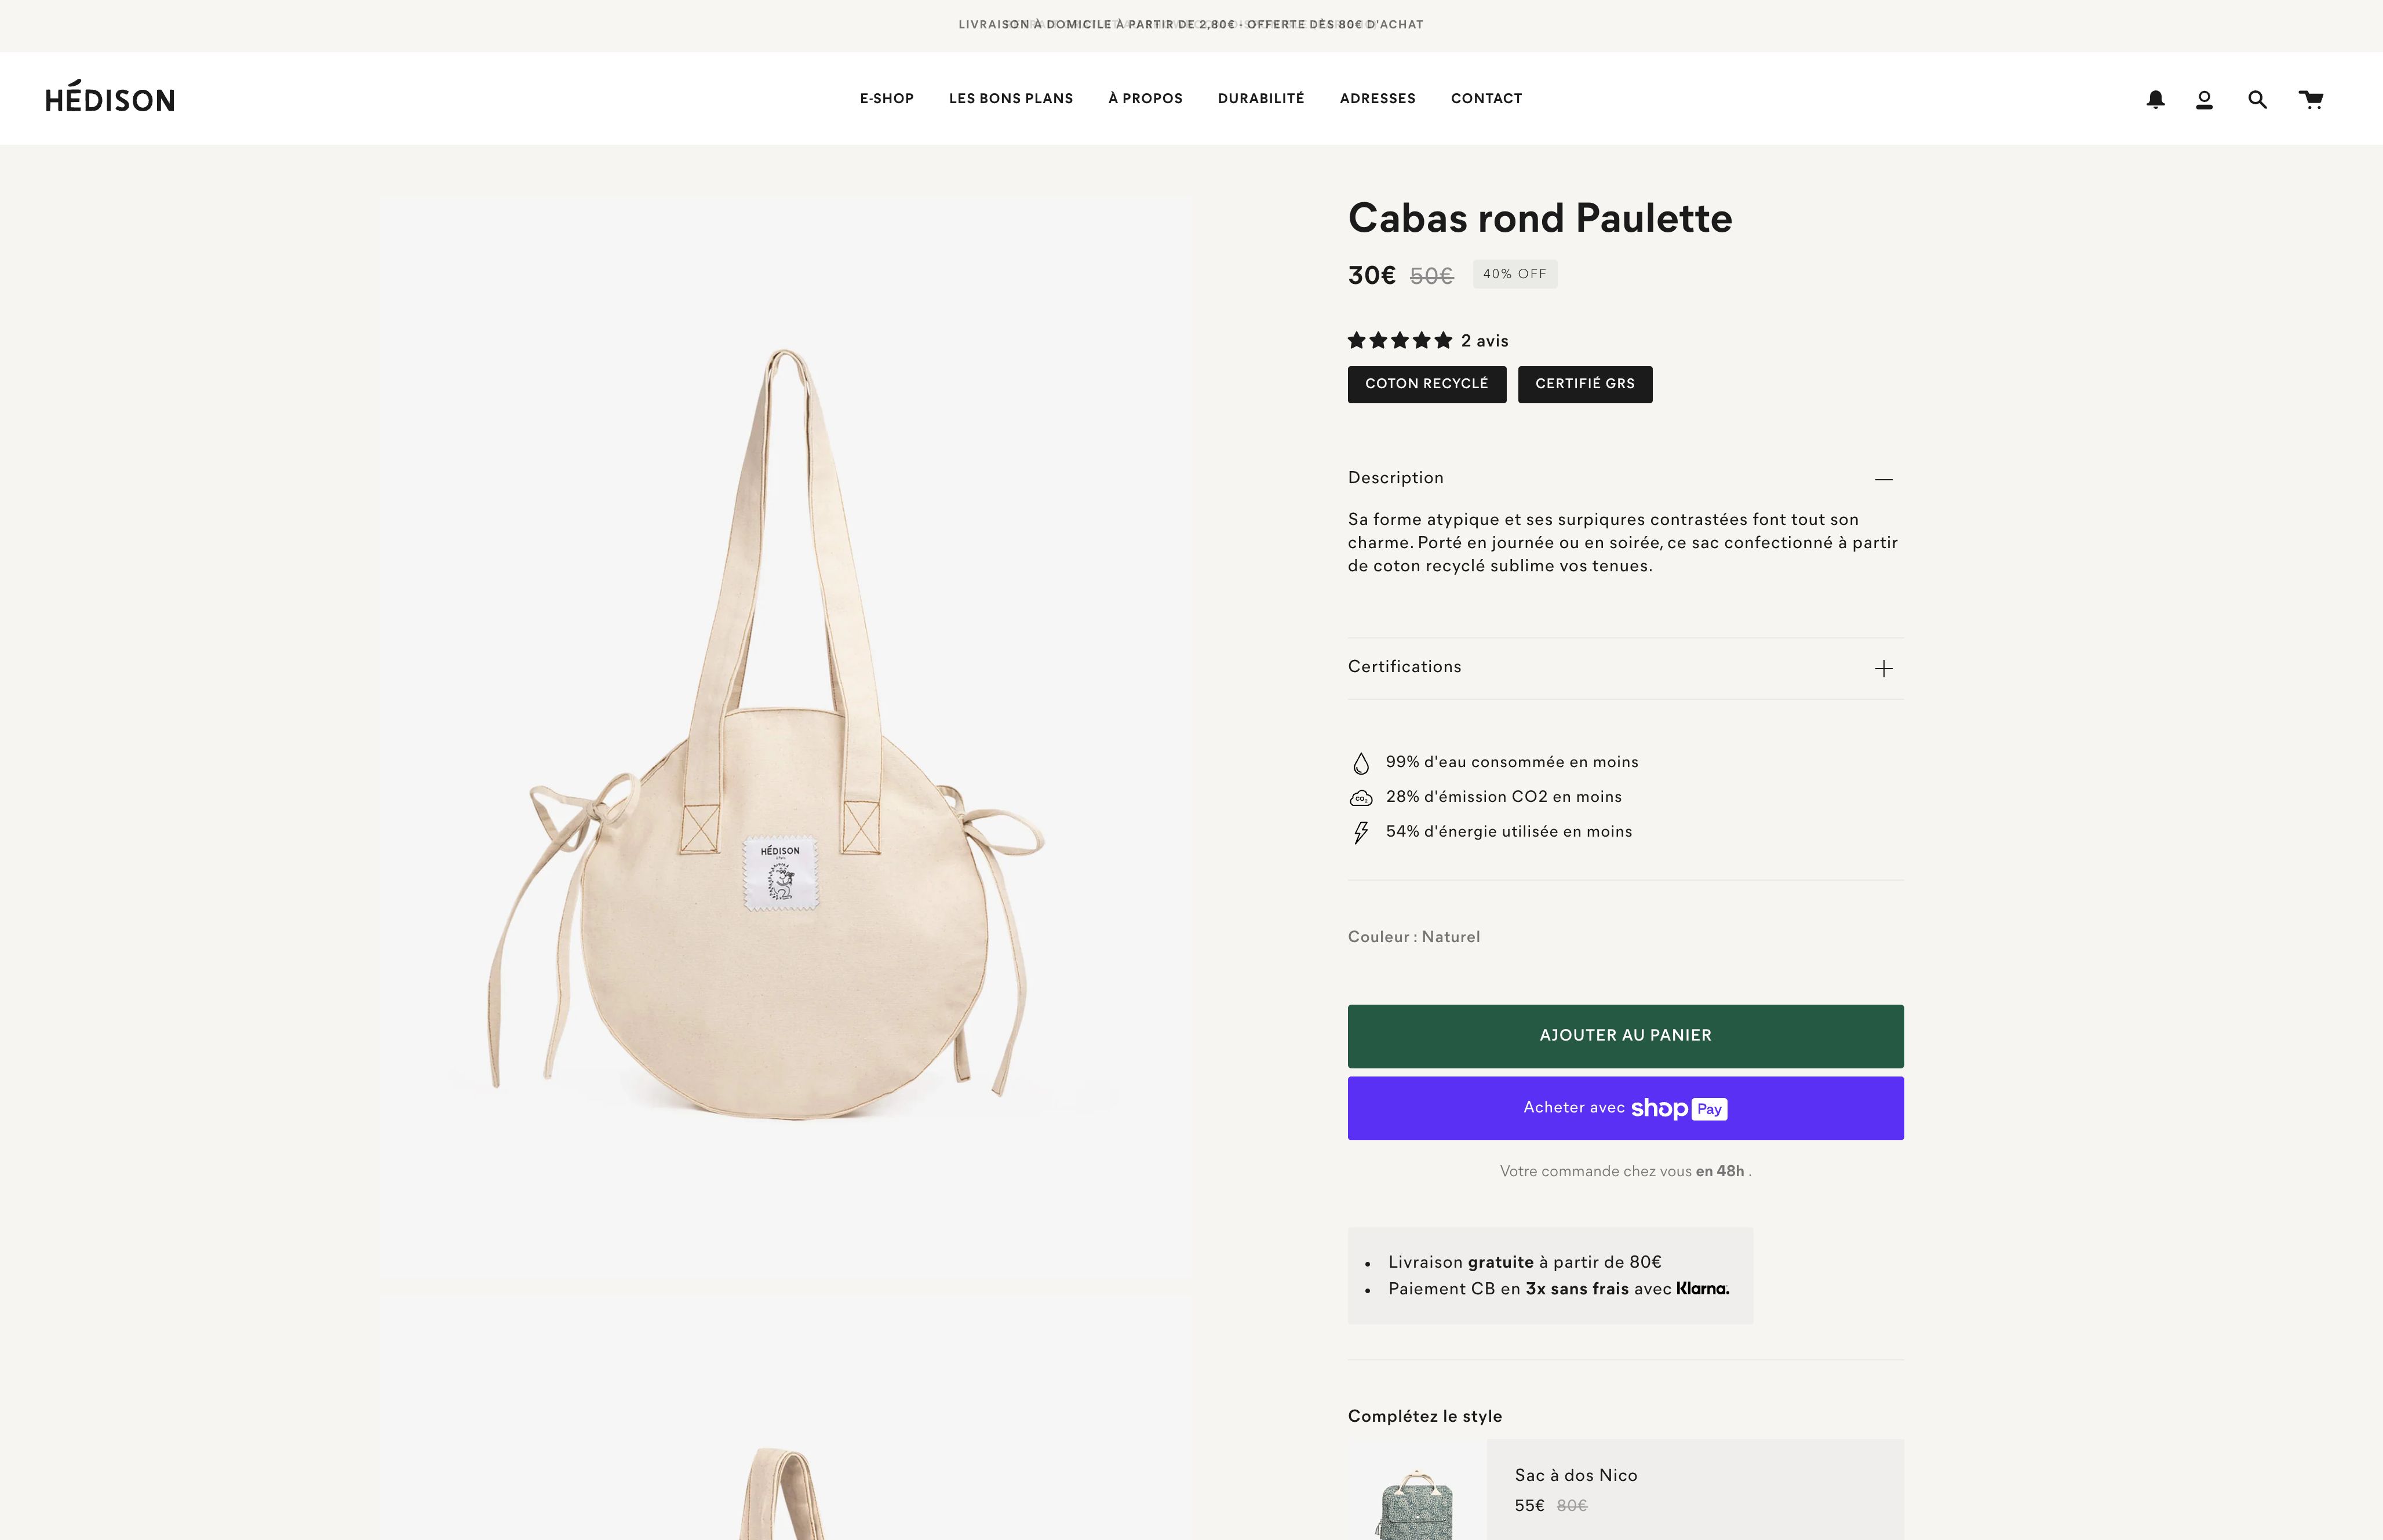Viewport: 2383px width, 1540px height.
Task: Open the shopping cart icon
Action: 2310,99
